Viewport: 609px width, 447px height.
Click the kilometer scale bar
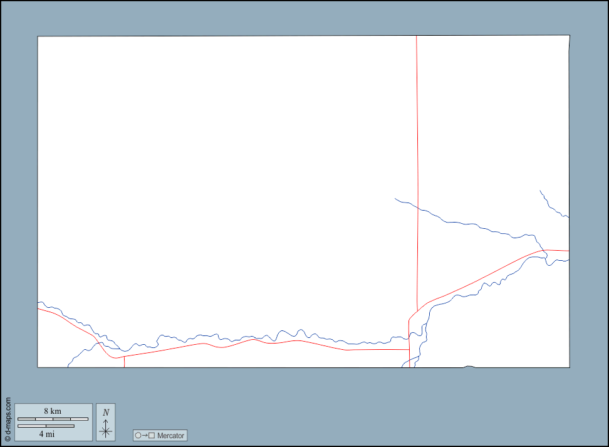tap(53, 419)
